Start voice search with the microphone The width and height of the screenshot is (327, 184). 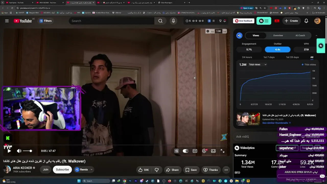coord(173,21)
